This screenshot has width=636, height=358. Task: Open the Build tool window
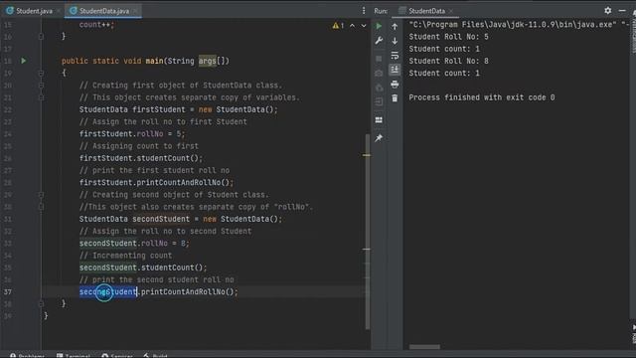pyautogui.click(x=155, y=355)
